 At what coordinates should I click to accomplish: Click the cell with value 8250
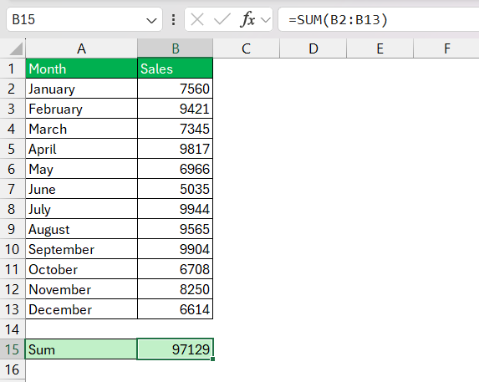click(x=175, y=289)
